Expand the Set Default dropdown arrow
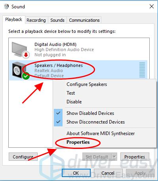Image resolution: width=158 pixels, height=181 pixels. coord(114,157)
